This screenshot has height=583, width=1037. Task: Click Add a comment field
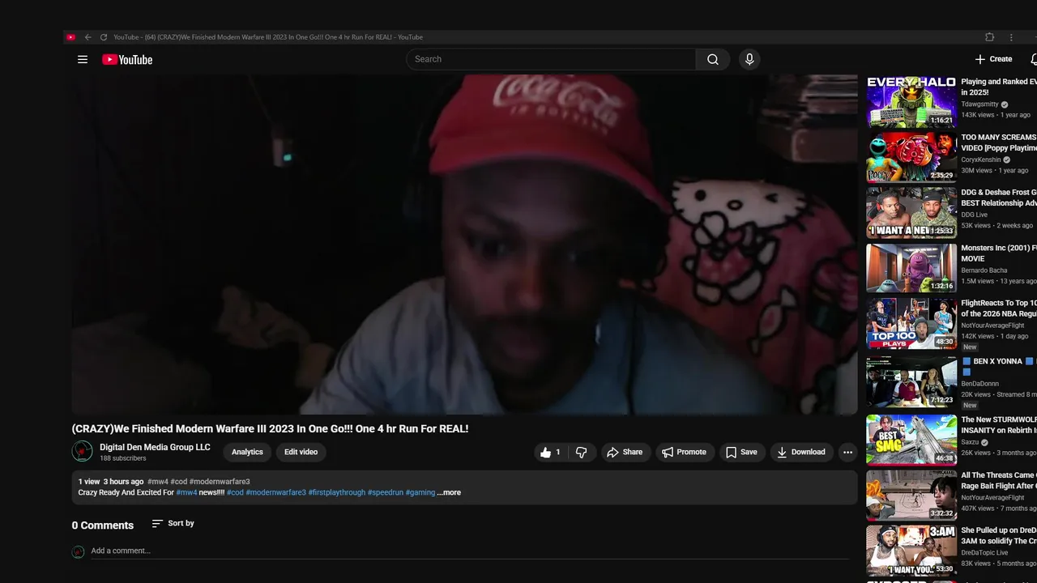[470, 551]
